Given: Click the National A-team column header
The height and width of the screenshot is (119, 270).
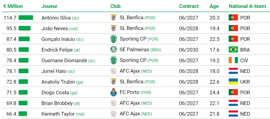Looking at the screenshot, I should pos(247,6).
